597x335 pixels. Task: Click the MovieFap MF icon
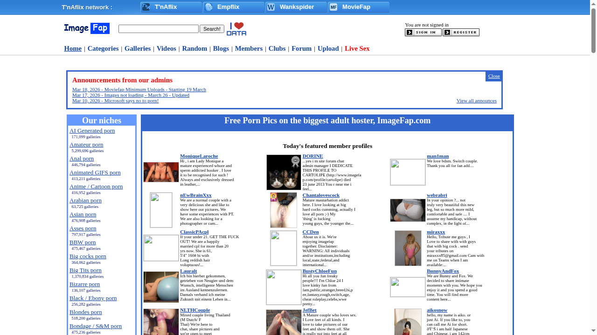coord(333,7)
